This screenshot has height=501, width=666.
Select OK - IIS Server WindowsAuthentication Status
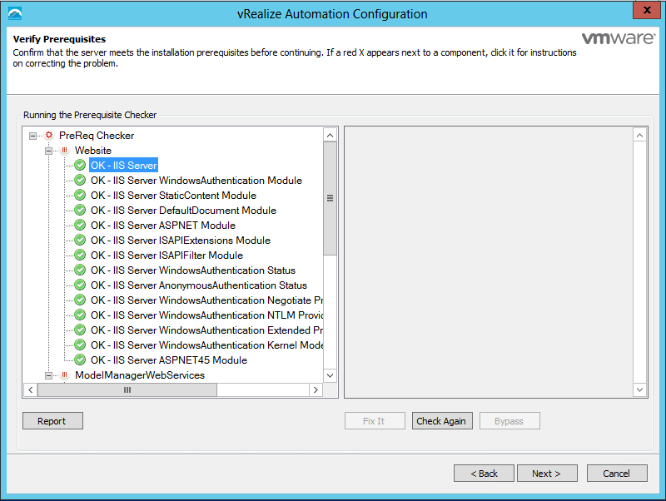[x=193, y=270]
